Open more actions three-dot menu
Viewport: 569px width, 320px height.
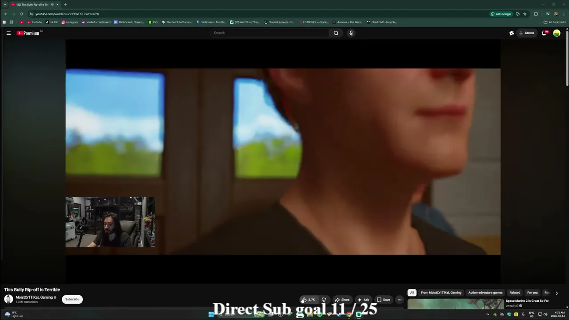tap(399, 300)
